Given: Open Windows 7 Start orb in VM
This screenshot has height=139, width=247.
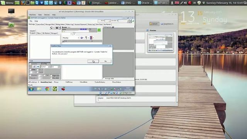Looking at the screenshot, I should point(31,89).
